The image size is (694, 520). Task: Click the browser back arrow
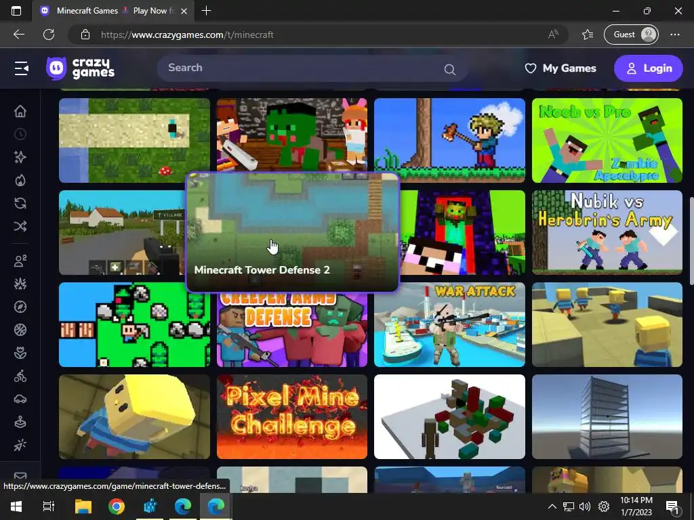click(x=18, y=35)
